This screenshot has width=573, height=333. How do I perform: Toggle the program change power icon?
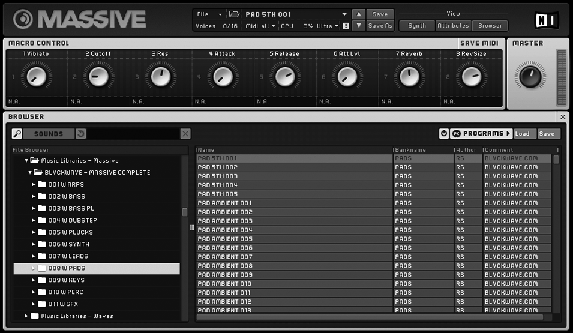[444, 133]
